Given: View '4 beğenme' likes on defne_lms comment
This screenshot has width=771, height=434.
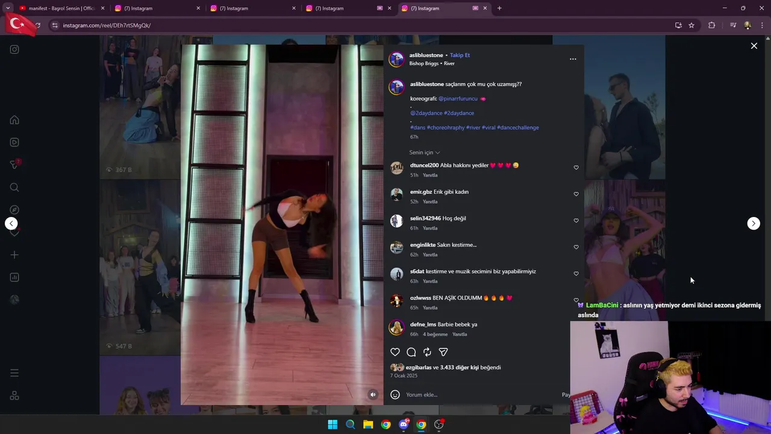Looking at the screenshot, I should (435, 335).
